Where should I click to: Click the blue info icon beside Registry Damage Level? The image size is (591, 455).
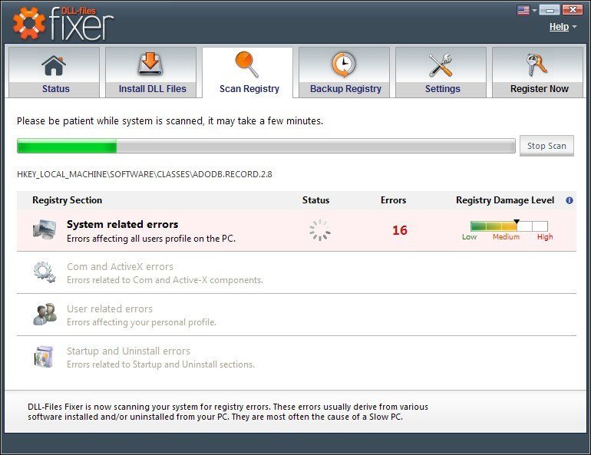pyautogui.click(x=570, y=200)
